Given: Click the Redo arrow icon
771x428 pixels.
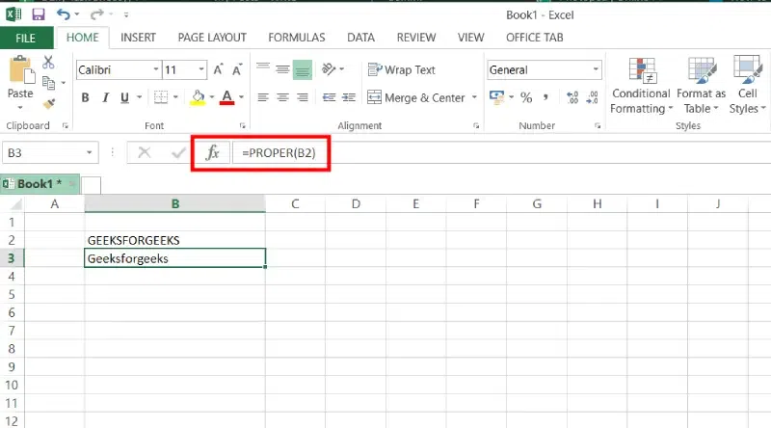Looking at the screenshot, I should [x=96, y=14].
